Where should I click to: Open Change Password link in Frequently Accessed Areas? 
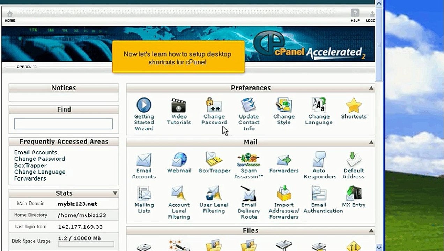[39, 159]
